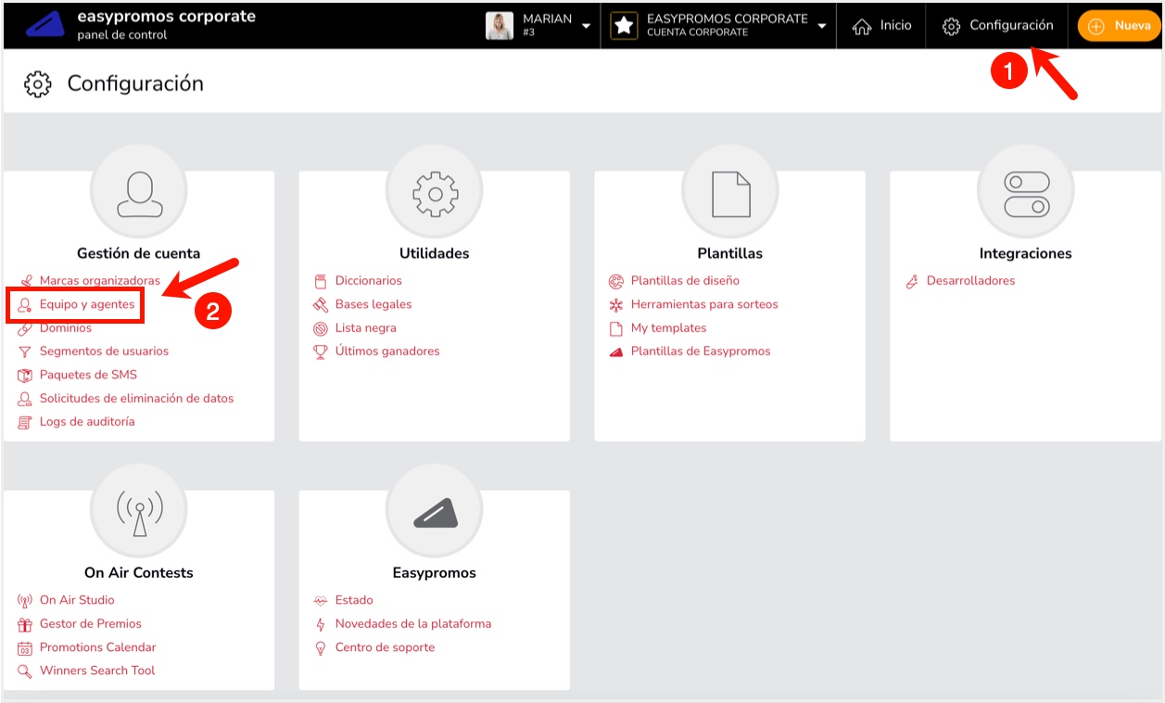Open Plantillas de Easypromos link

[701, 351]
